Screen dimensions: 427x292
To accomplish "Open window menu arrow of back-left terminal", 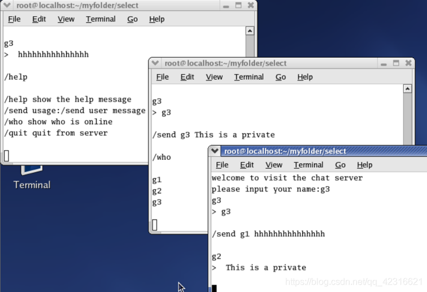I will (7, 5).
